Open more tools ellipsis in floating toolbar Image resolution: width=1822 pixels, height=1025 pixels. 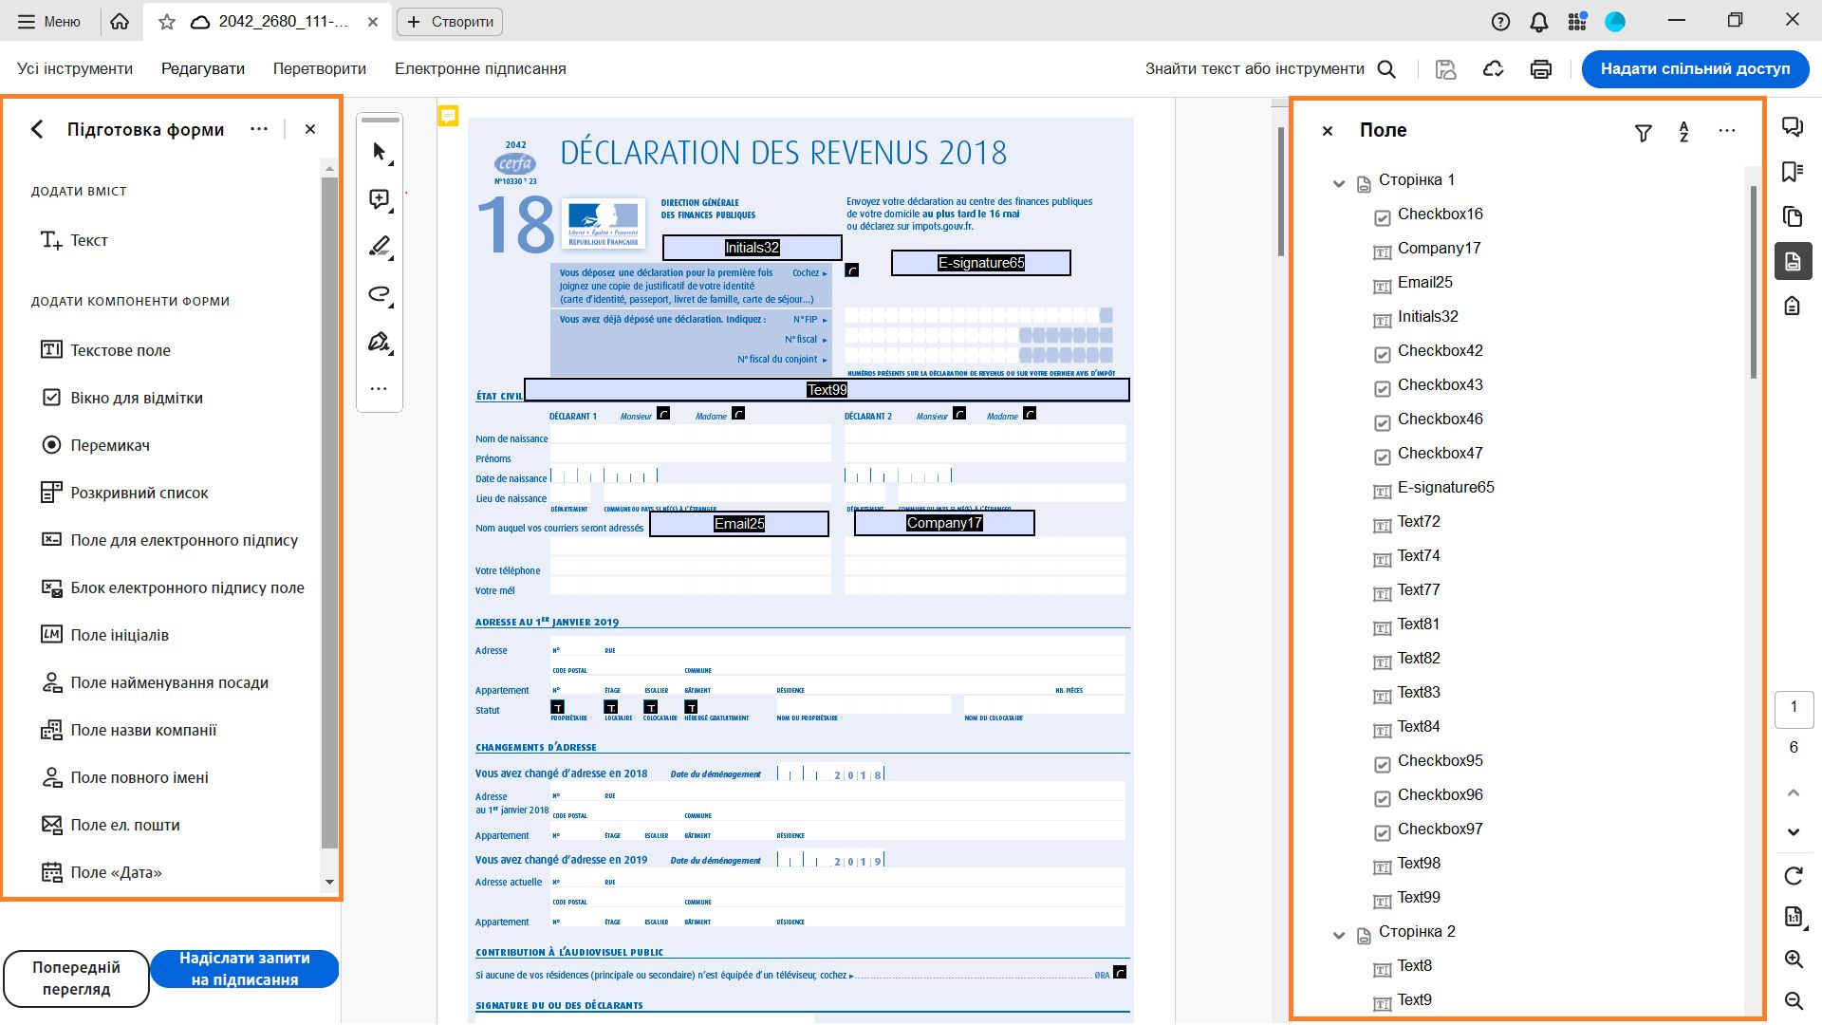coord(380,389)
